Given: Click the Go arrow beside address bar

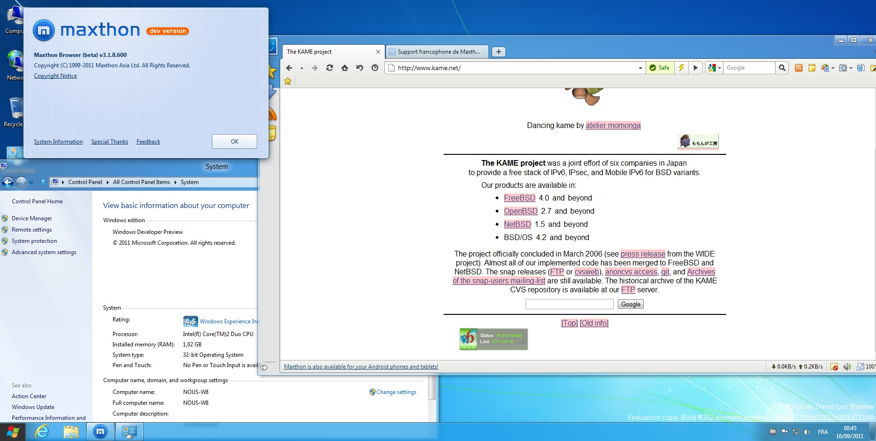Looking at the screenshot, I should tap(695, 68).
